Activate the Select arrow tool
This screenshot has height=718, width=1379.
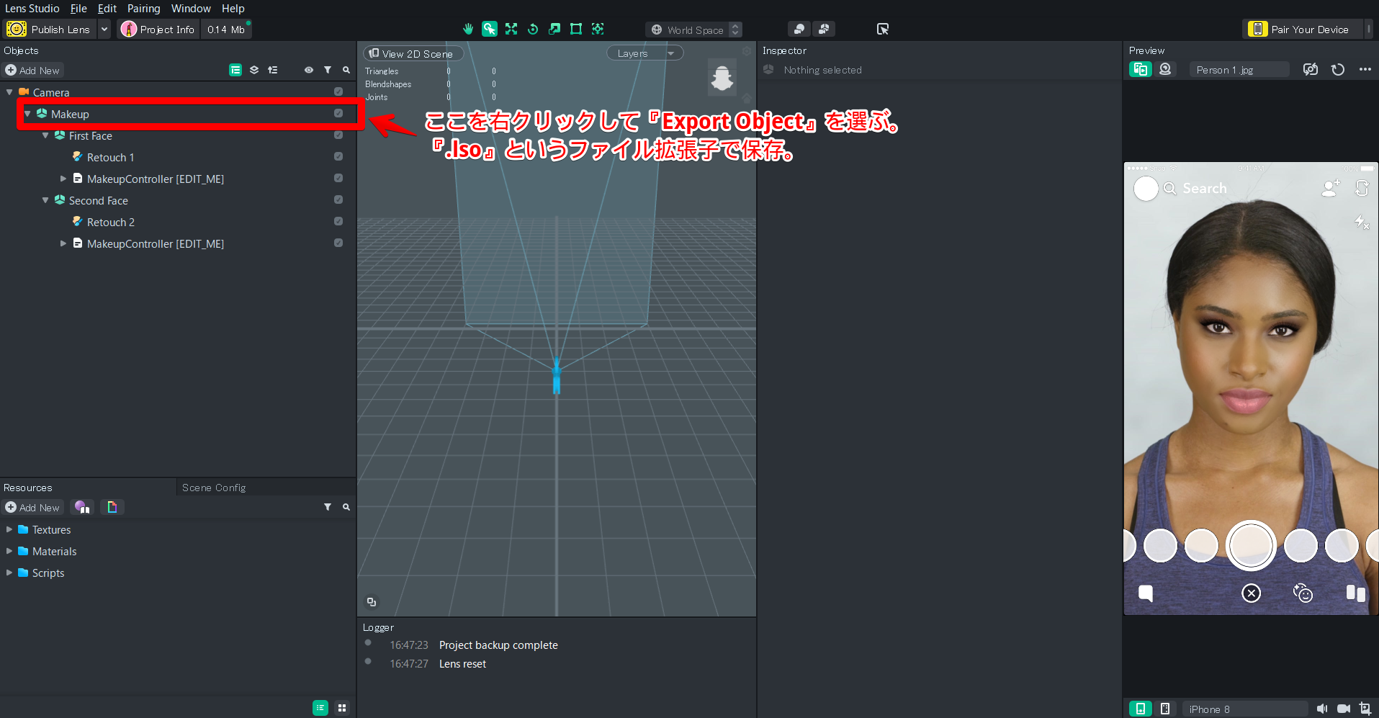click(490, 29)
